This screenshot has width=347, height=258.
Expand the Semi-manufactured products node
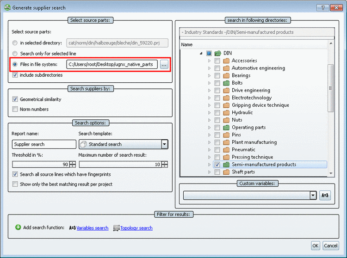[209, 165]
